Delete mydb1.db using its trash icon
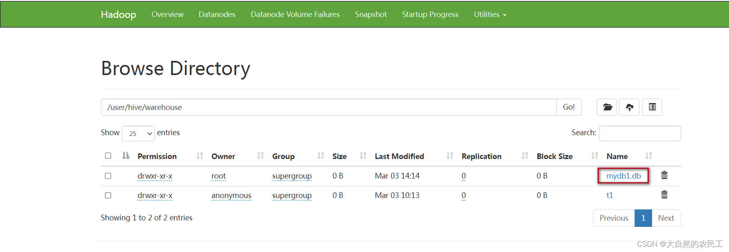Viewport: 729px width, 252px height. 664,175
